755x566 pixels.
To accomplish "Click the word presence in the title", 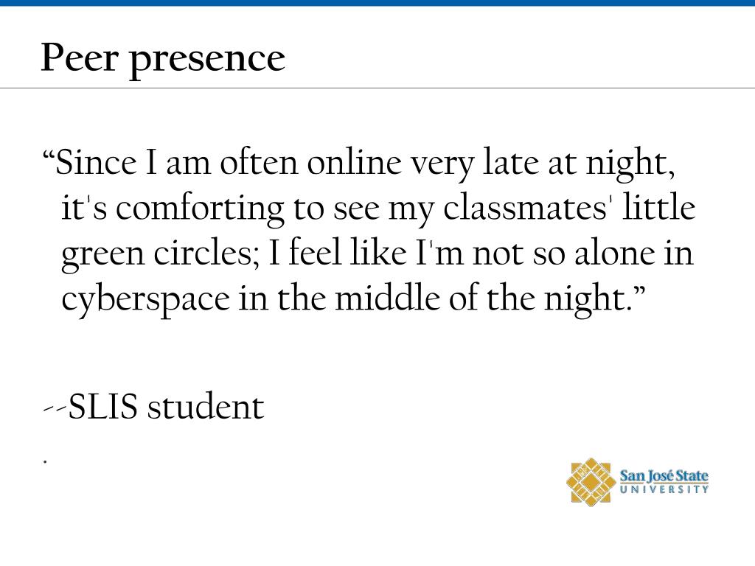I will (x=207, y=60).
